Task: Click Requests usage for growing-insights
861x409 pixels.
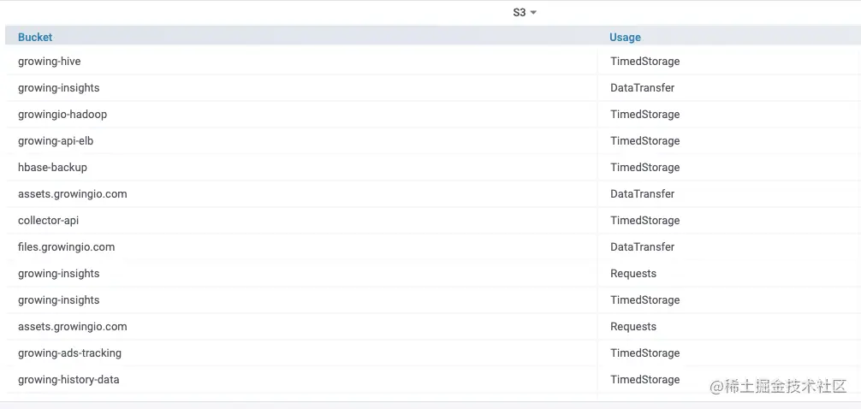Action: [x=633, y=274]
